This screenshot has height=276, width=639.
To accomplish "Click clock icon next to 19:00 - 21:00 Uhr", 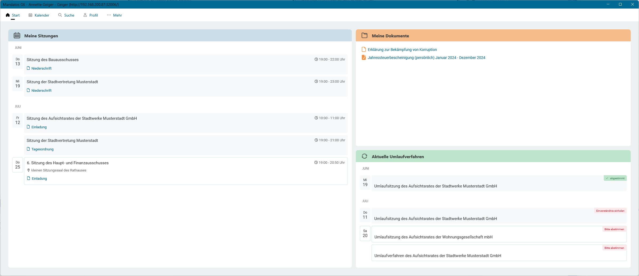I will (316, 140).
